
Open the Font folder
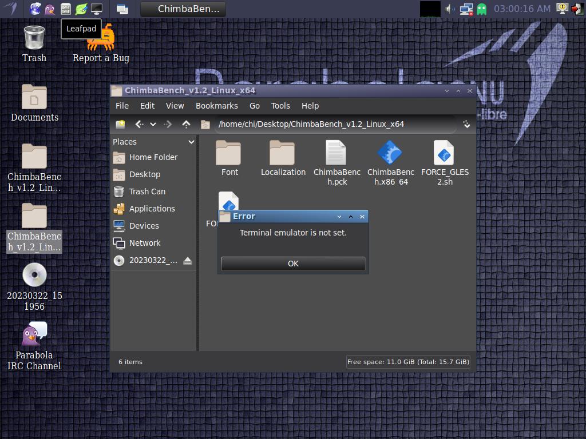pyautogui.click(x=229, y=154)
